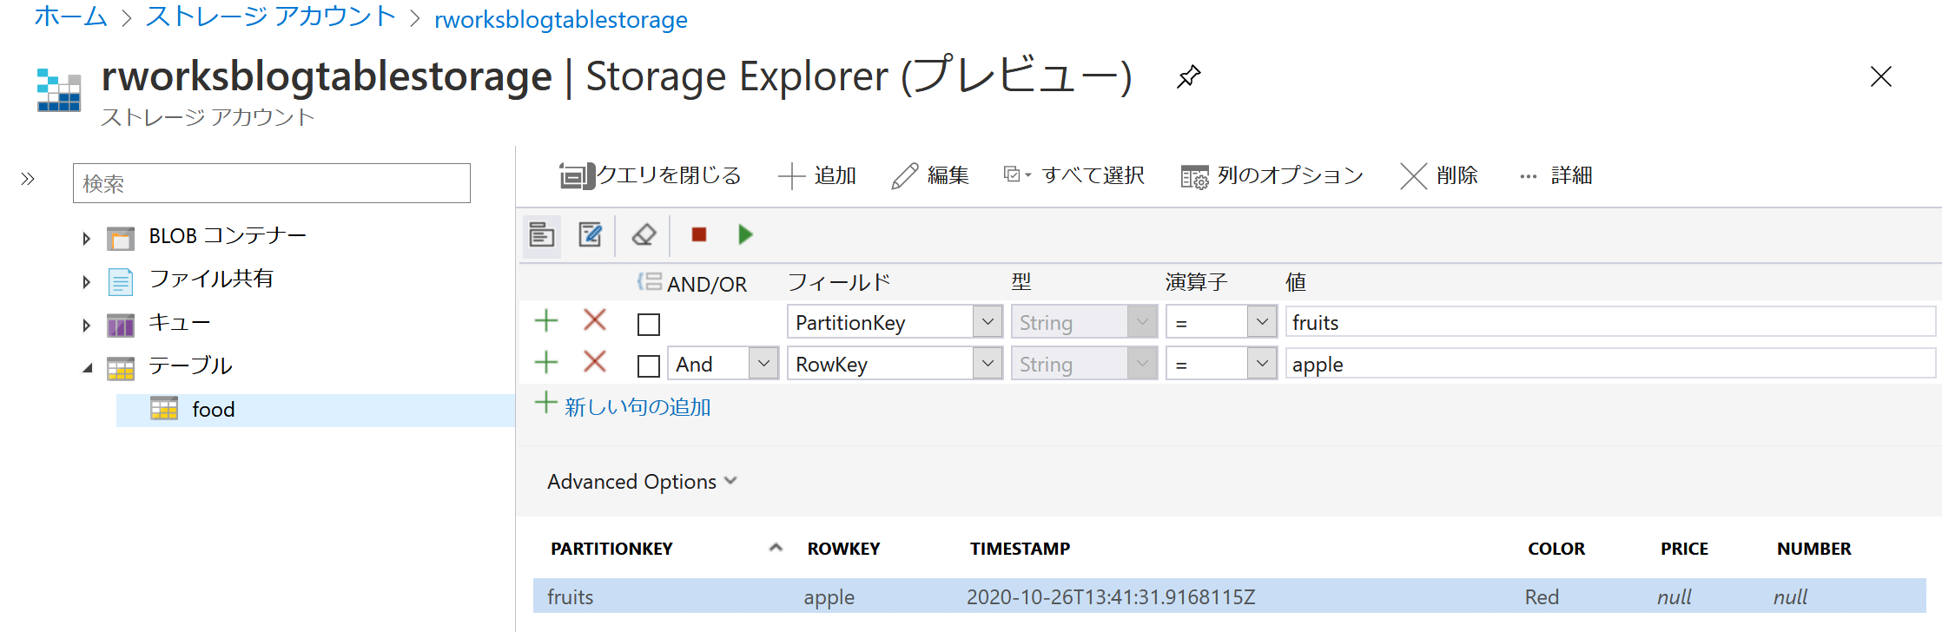Select the ファイル共有 tree label

(211, 279)
